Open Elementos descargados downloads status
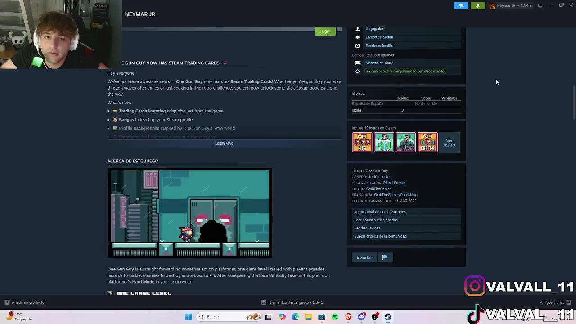This screenshot has width=576, height=324. pyautogui.click(x=292, y=302)
